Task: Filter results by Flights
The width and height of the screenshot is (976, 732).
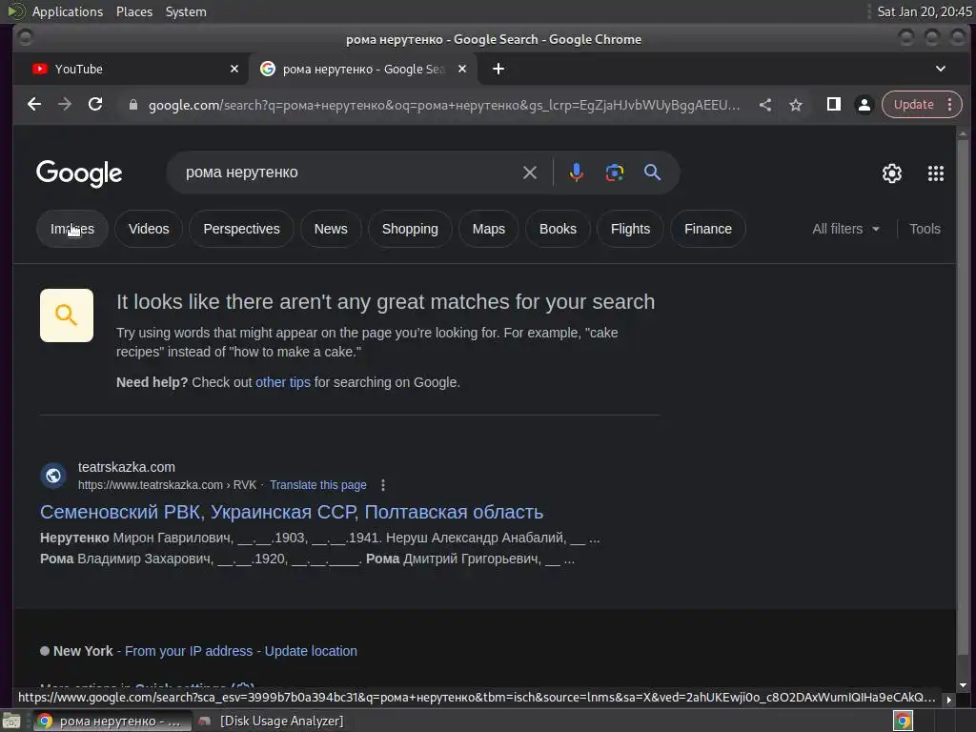Action: tap(630, 229)
